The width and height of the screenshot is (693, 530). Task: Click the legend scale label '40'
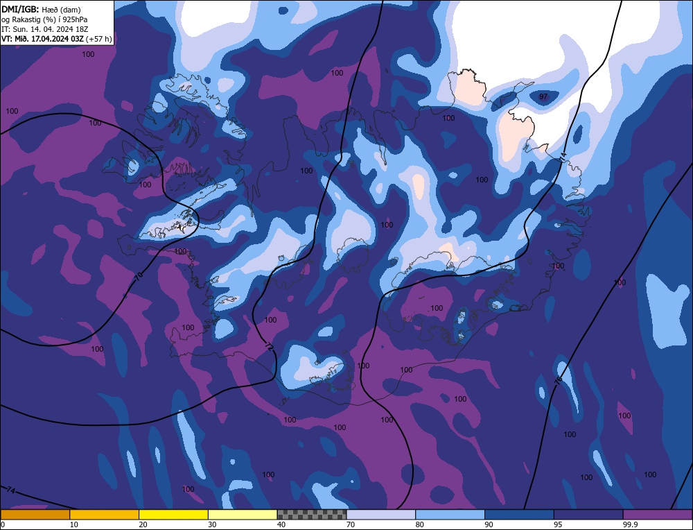click(x=281, y=524)
